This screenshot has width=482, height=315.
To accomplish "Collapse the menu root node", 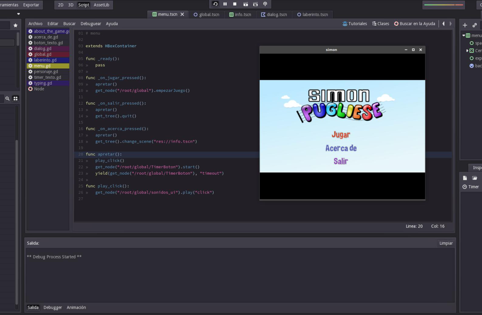I will (x=464, y=35).
